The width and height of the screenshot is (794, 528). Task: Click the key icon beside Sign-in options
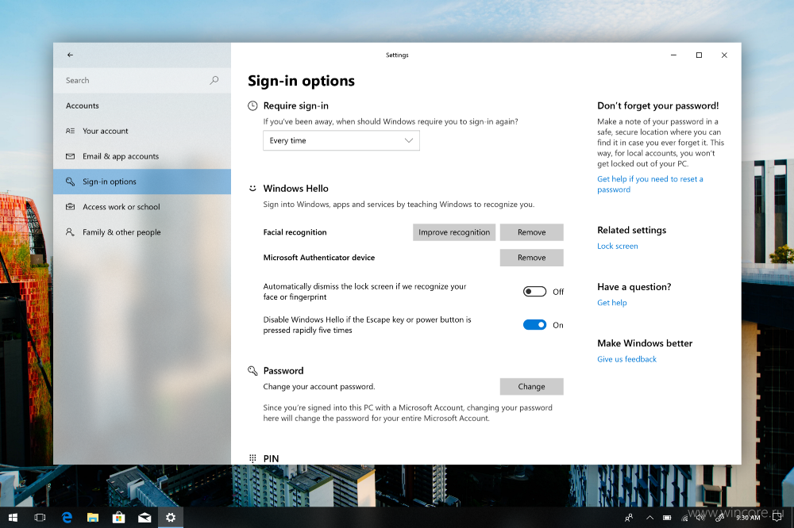(x=71, y=182)
